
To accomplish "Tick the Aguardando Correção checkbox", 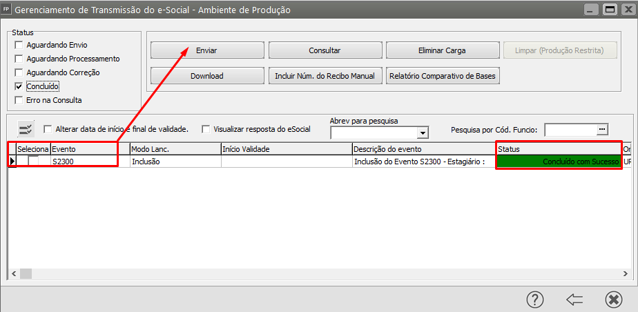I will (x=19, y=72).
